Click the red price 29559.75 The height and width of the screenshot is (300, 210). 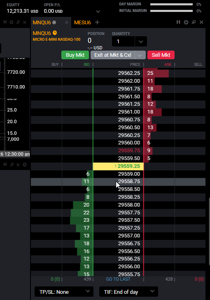[129, 151]
